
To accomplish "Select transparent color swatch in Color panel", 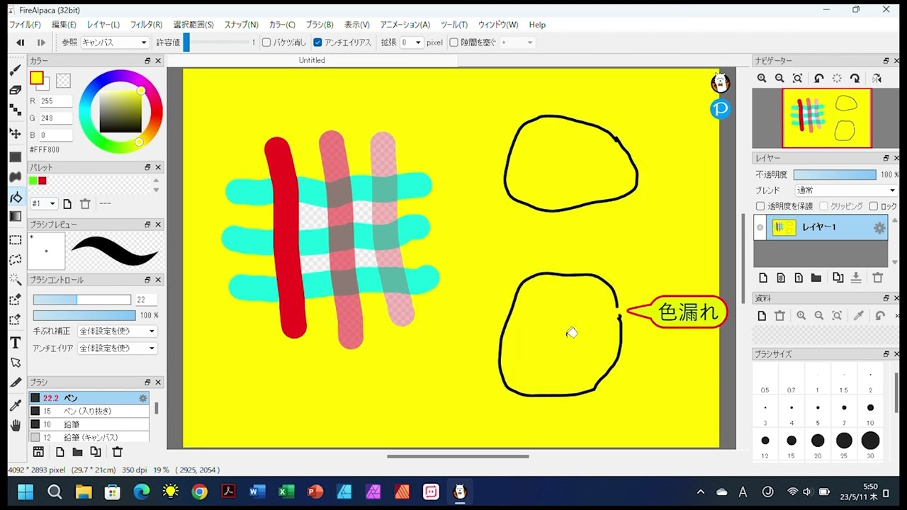I will 63,81.
